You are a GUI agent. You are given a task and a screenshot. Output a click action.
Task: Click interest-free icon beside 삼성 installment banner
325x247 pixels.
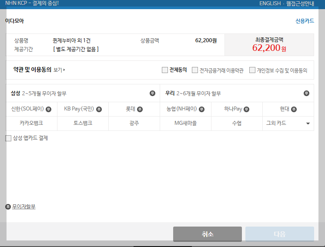[152, 93]
